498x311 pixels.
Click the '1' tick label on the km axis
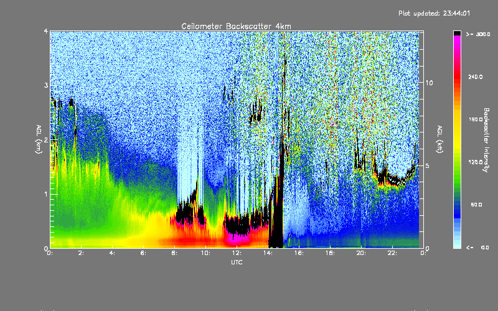(46, 194)
